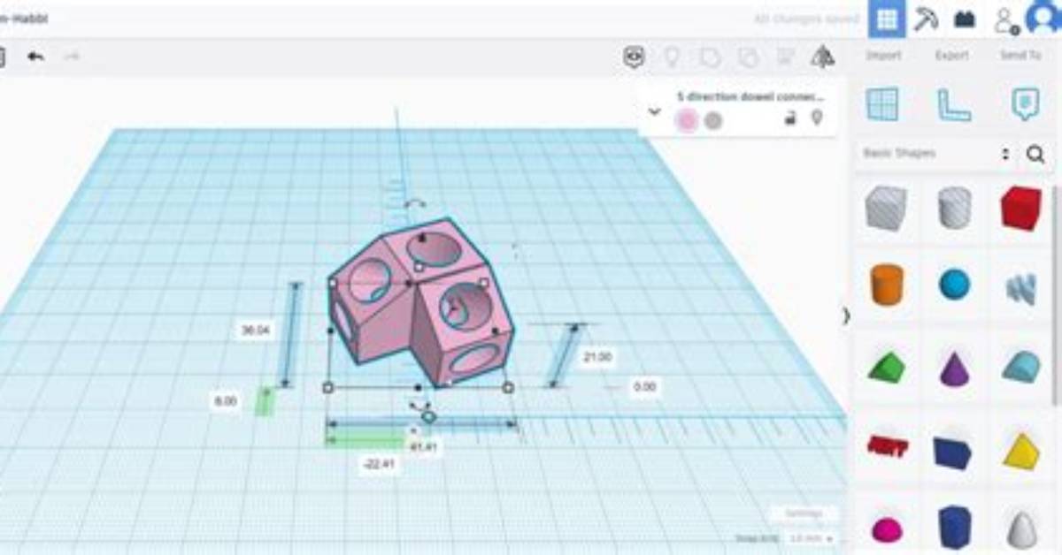Pick the dark blue Polygon shape
Image resolution: width=1062 pixels, height=555 pixels.
pyautogui.click(x=954, y=527)
